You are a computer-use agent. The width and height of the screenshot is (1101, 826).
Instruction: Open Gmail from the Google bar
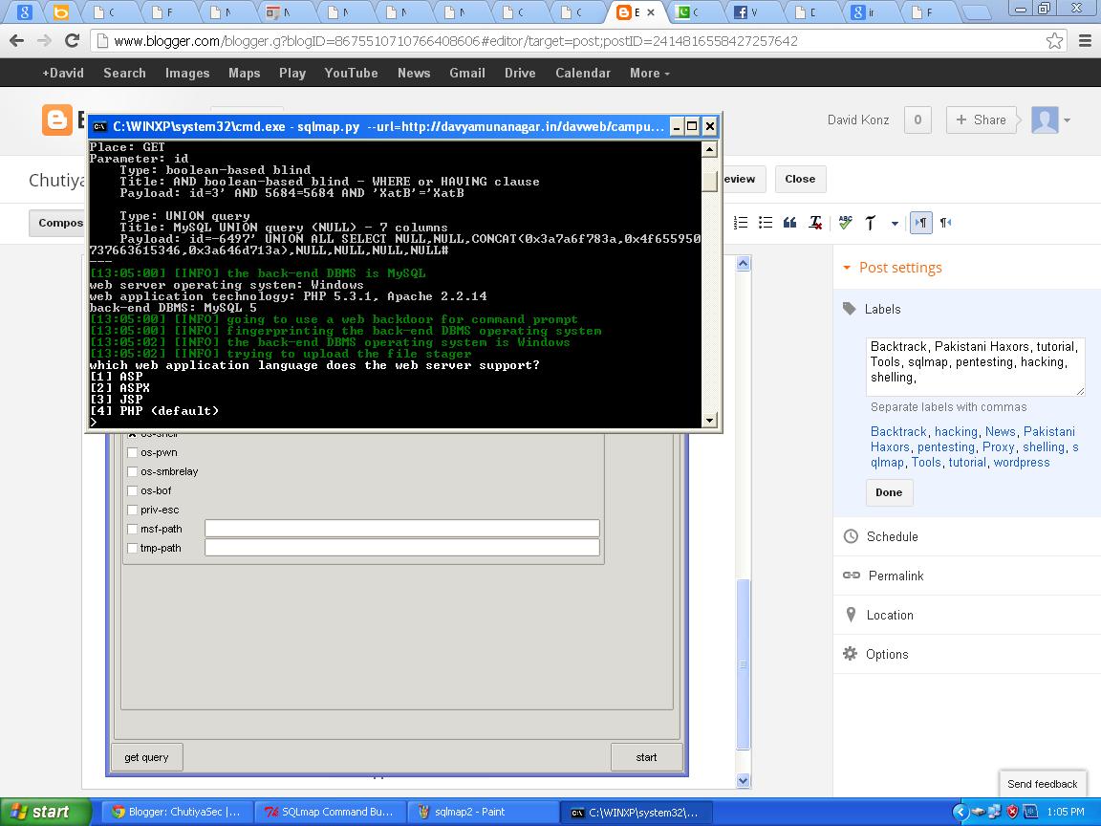pos(467,73)
